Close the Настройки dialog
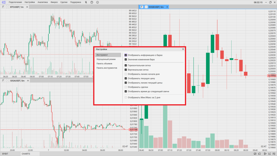 (x=183, y=49)
